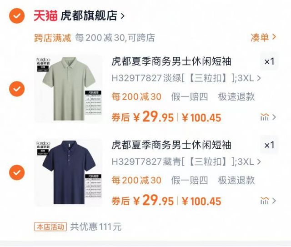The width and height of the screenshot is (291, 247).
Task: Open first product title 虎都夏季商务男士休闲短袖
Action: coord(171,61)
